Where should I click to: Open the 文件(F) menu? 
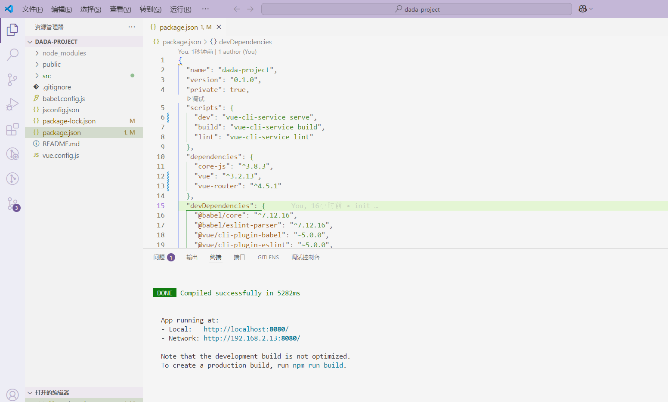click(32, 9)
